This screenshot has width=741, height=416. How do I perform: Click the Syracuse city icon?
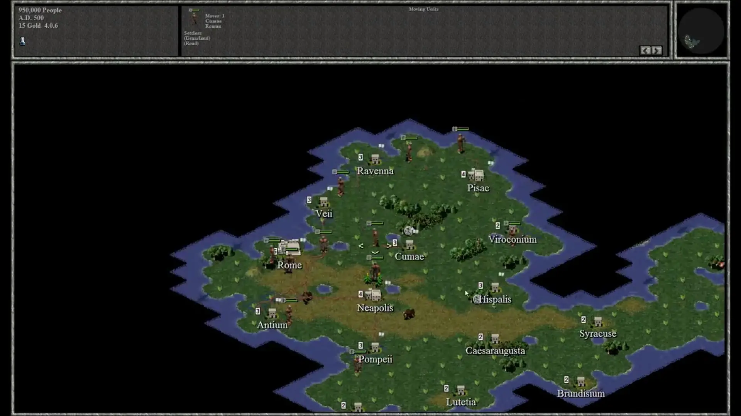click(598, 322)
